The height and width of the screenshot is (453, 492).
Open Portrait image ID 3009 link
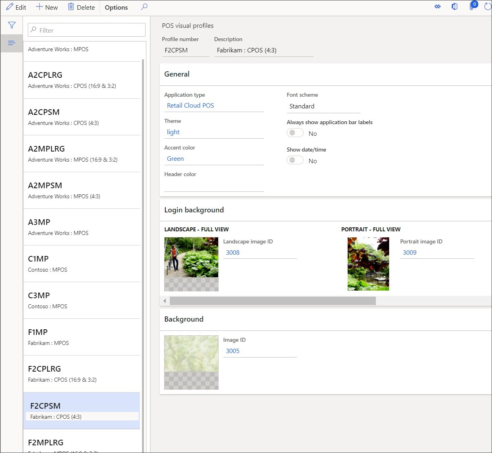coord(410,253)
